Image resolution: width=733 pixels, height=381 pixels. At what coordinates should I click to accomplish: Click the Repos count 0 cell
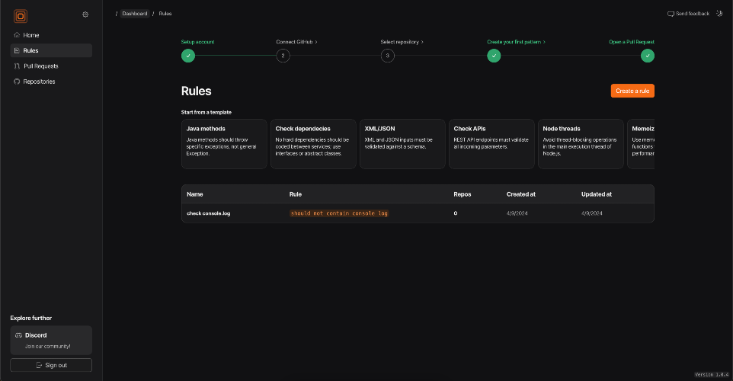pos(456,213)
